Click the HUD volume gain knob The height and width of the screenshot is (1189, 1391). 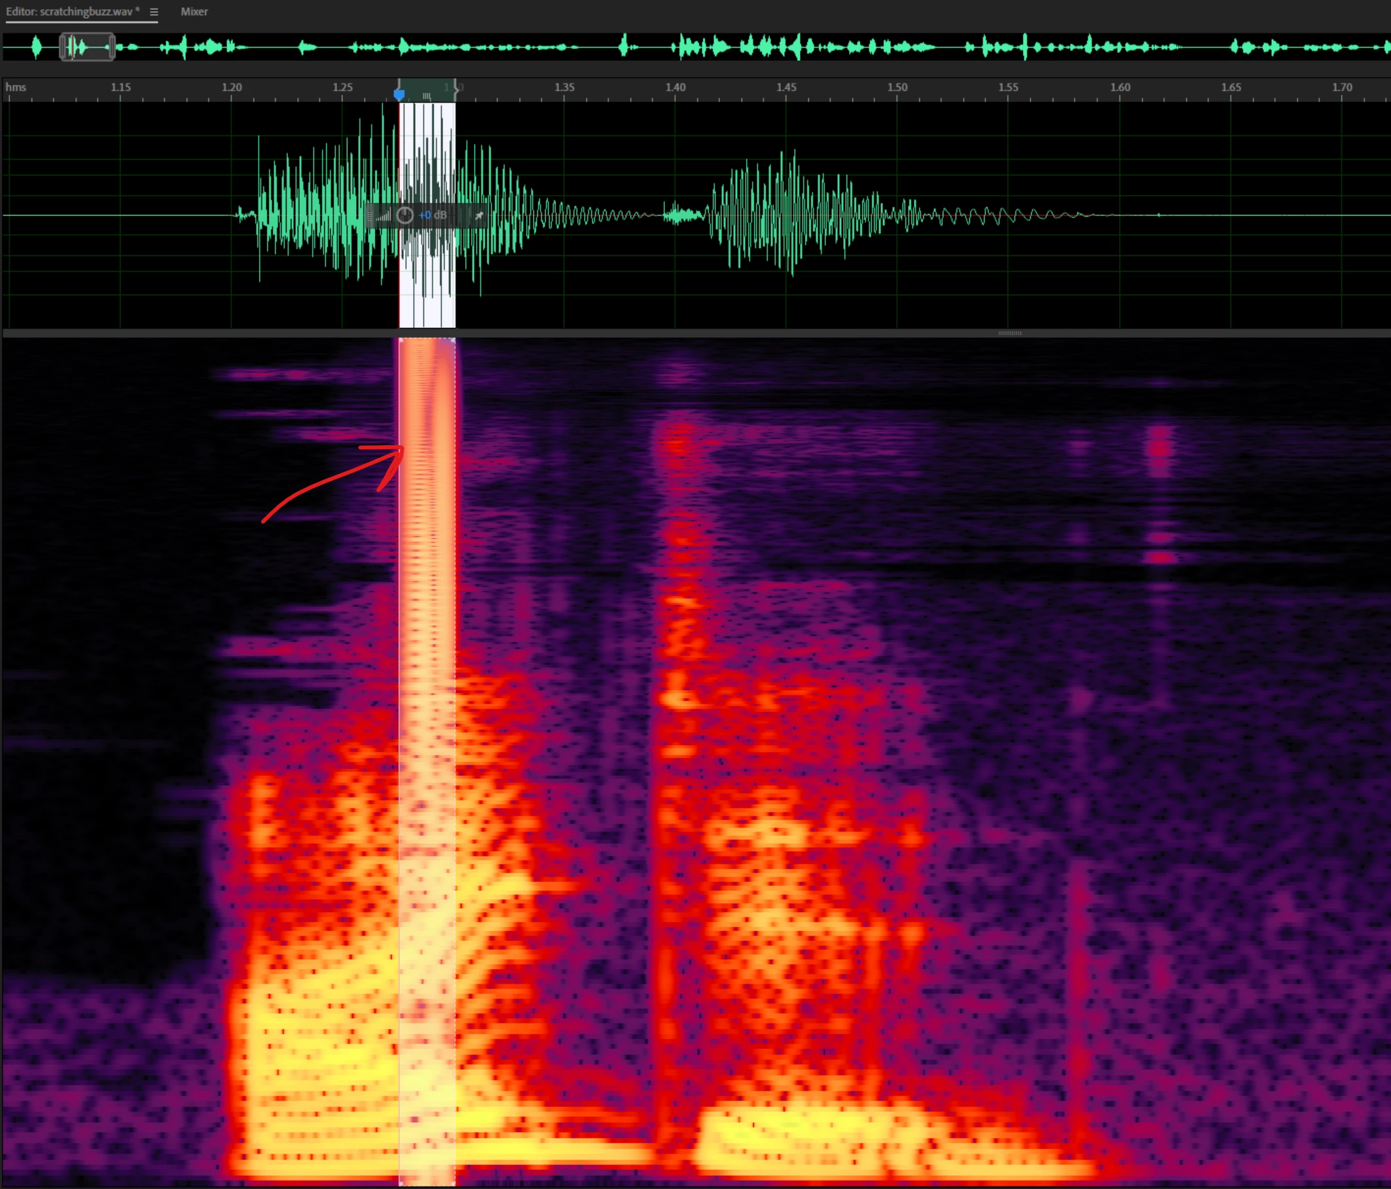coord(405,215)
